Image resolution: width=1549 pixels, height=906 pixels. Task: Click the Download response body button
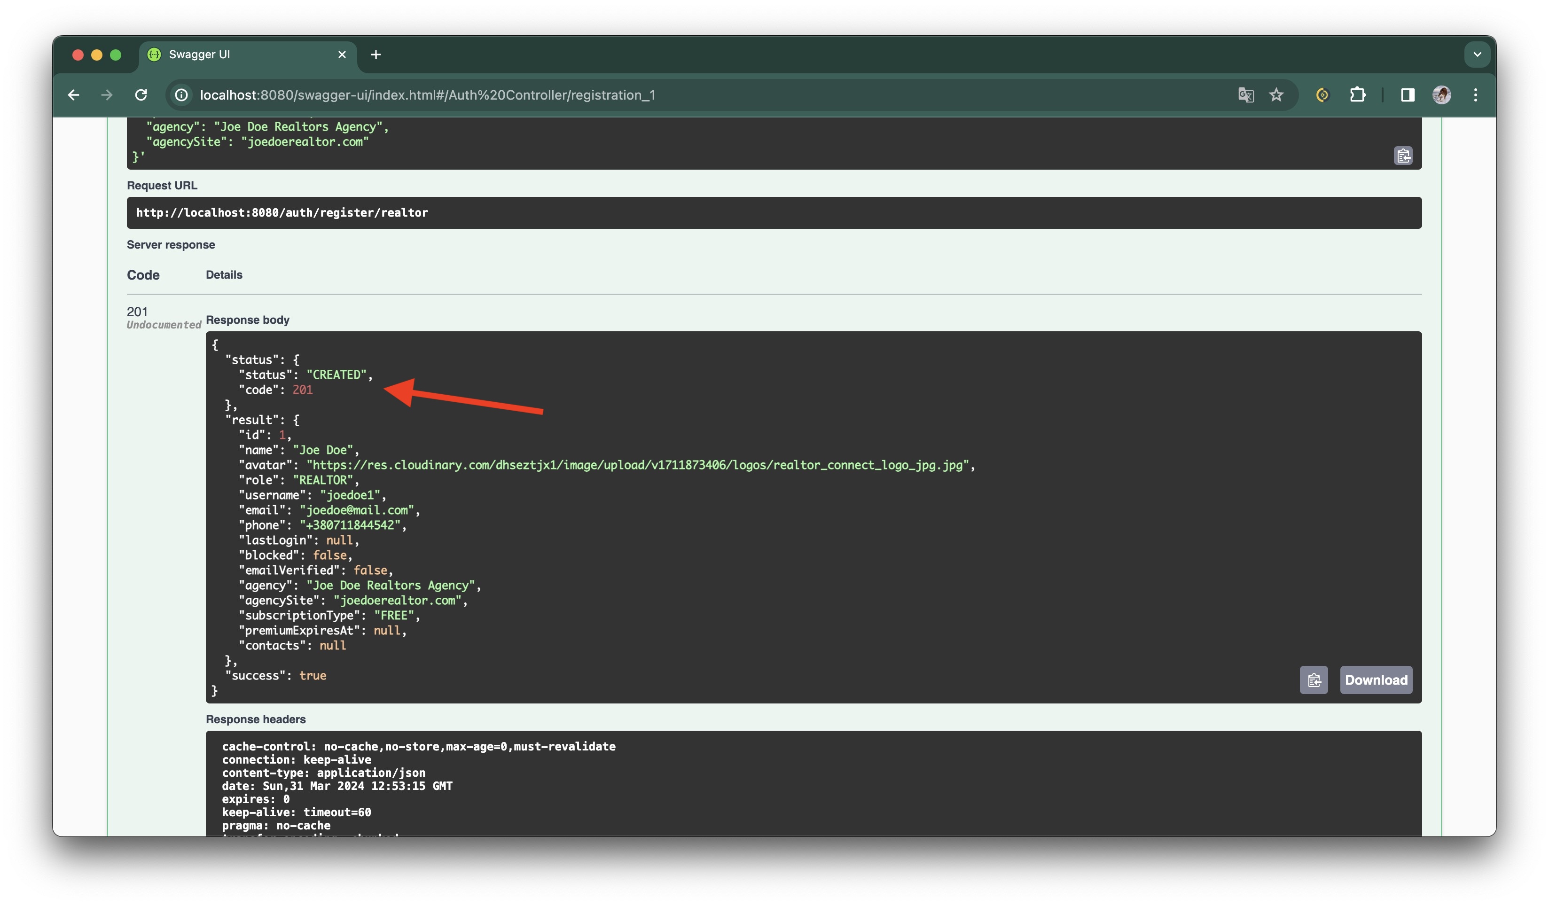pos(1377,679)
